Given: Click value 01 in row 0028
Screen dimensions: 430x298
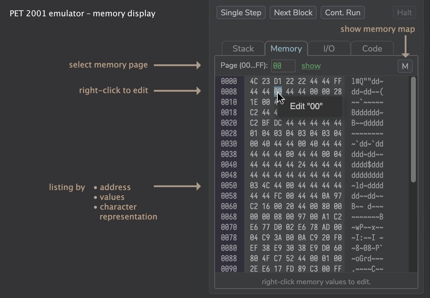Looking at the screenshot, I should point(254,133).
